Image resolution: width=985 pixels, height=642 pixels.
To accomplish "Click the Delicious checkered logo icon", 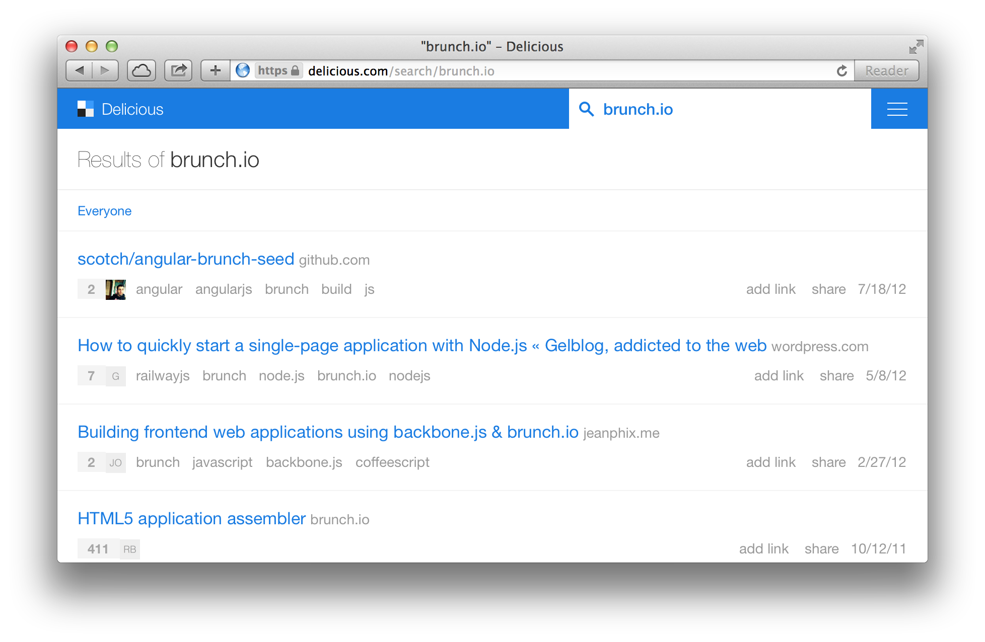I will (86, 109).
